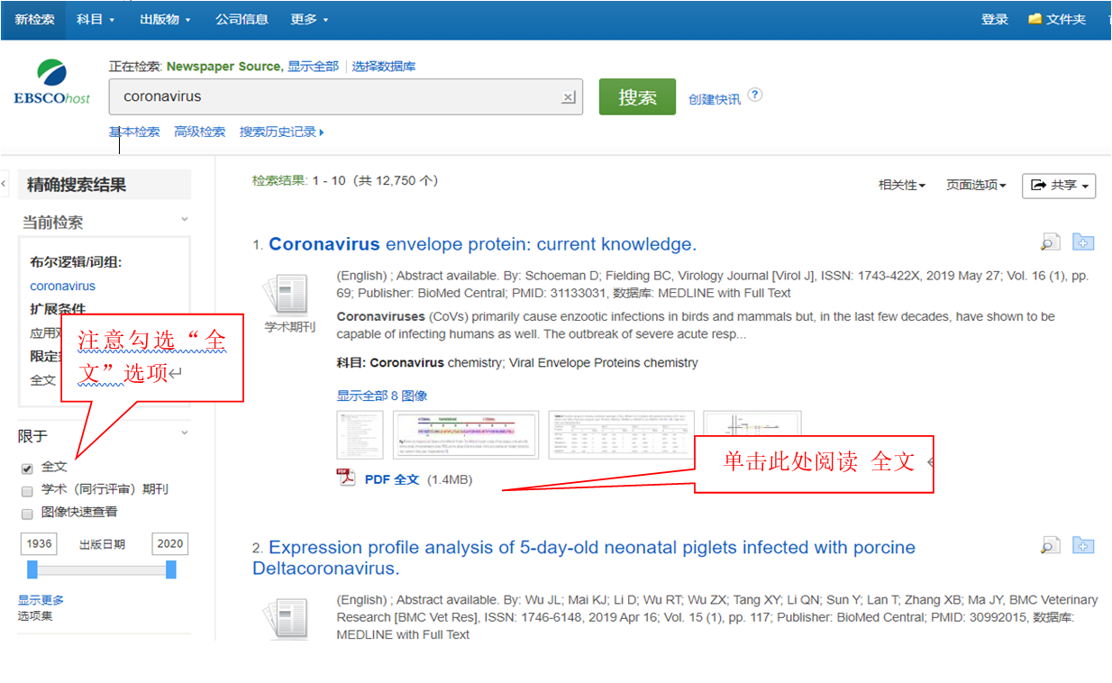Uncheck the 全文 full text checkbox
The height and width of the screenshot is (683, 1112).
(27, 469)
